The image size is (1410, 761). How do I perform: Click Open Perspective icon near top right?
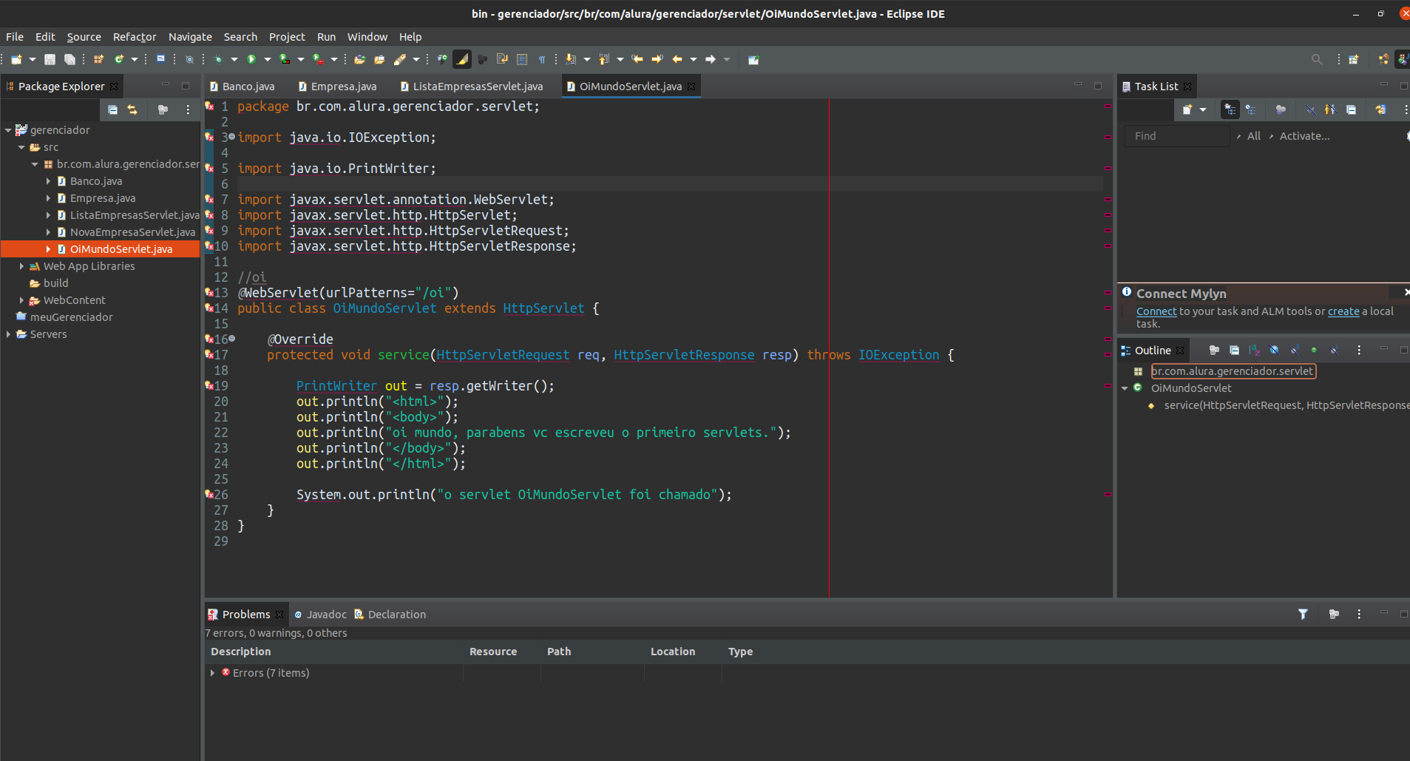pos(1354,59)
